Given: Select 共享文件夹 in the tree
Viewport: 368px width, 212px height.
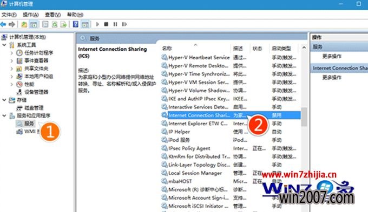Looking at the screenshot, I should click(x=36, y=69).
